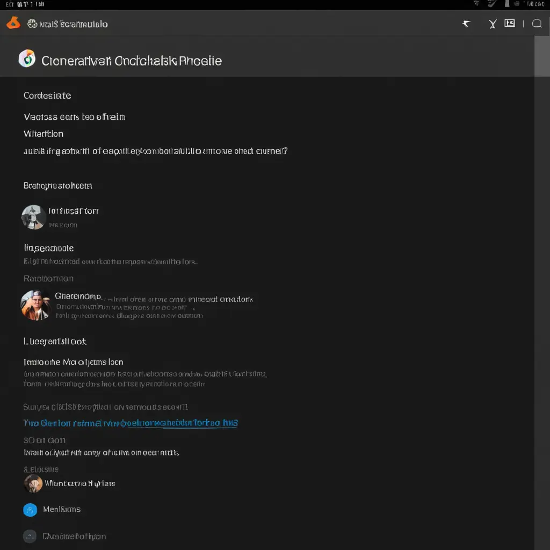Click the brain-shaped icon beside the orange logo
This screenshot has height=550, width=550.
[32, 24]
